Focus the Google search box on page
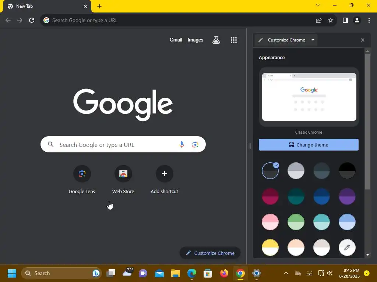 (x=123, y=144)
